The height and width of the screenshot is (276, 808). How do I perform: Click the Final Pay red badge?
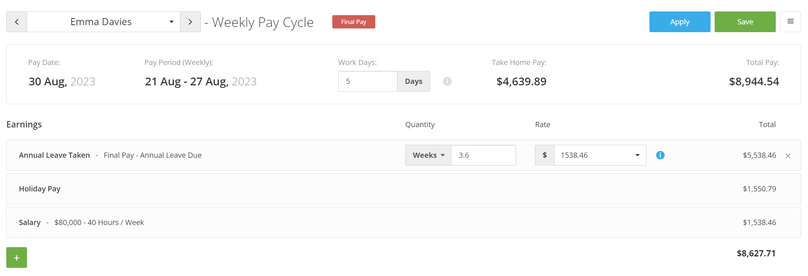click(x=354, y=22)
